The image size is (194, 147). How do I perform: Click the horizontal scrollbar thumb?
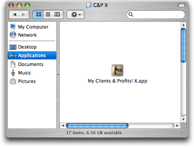click(97, 125)
